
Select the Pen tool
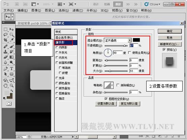point(5,69)
